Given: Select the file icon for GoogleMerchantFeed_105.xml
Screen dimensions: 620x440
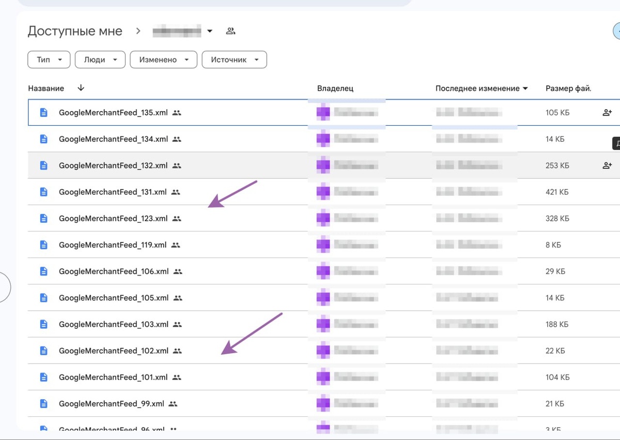Looking at the screenshot, I should (44, 298).
